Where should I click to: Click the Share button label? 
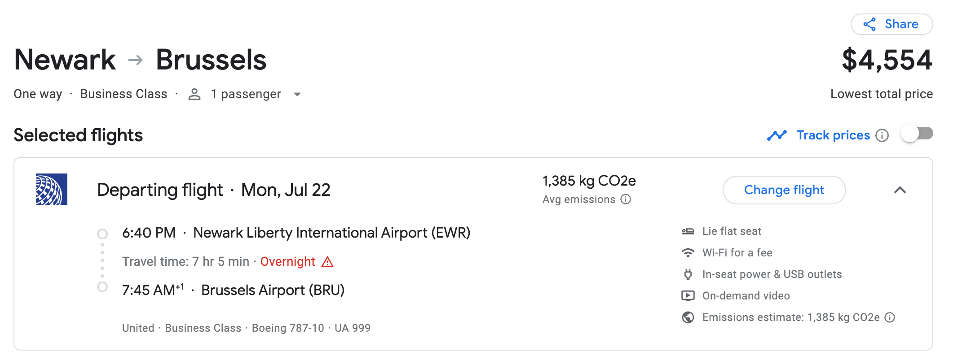(901, 24)
